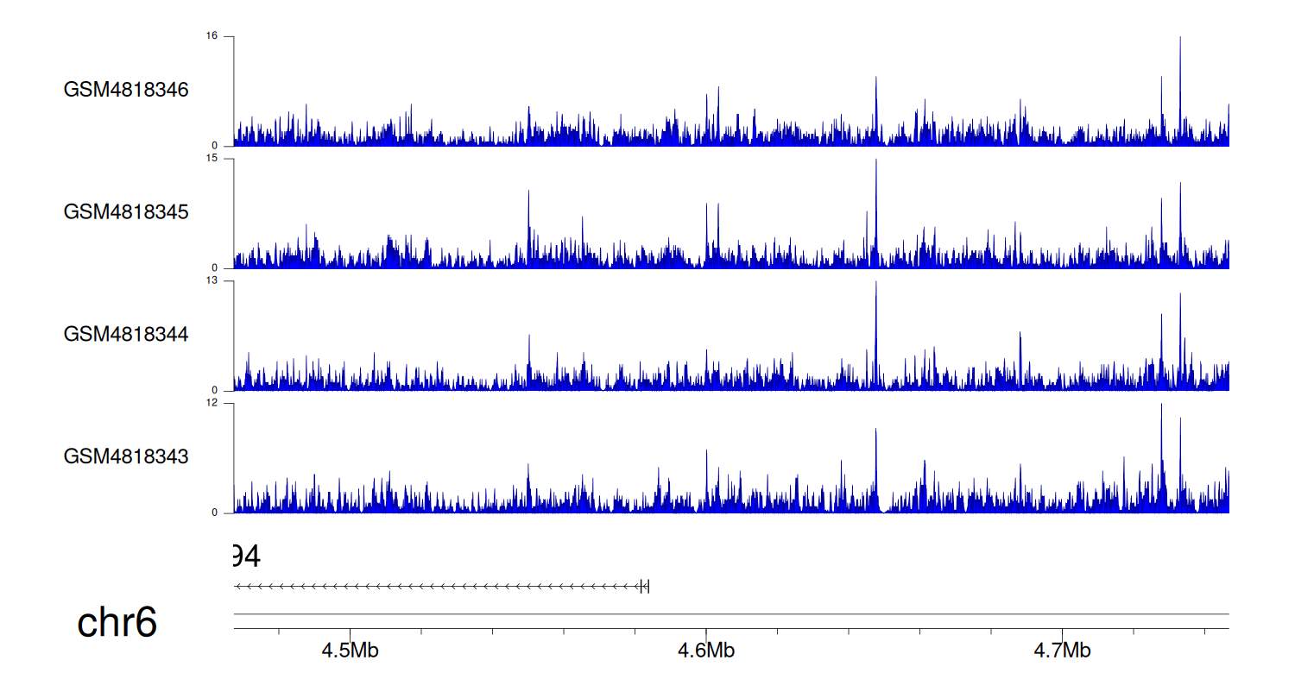Select the GSM4818343 track label
The image size is (1295, 673).
coord(126,456)
